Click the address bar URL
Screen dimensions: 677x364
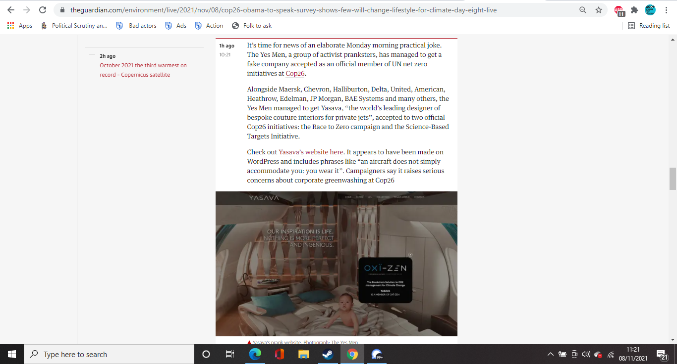click(283, 10)
